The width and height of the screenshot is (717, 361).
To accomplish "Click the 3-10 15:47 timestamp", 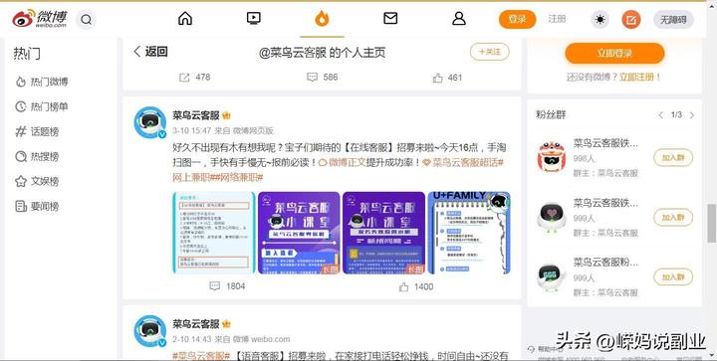I will 191,131.
